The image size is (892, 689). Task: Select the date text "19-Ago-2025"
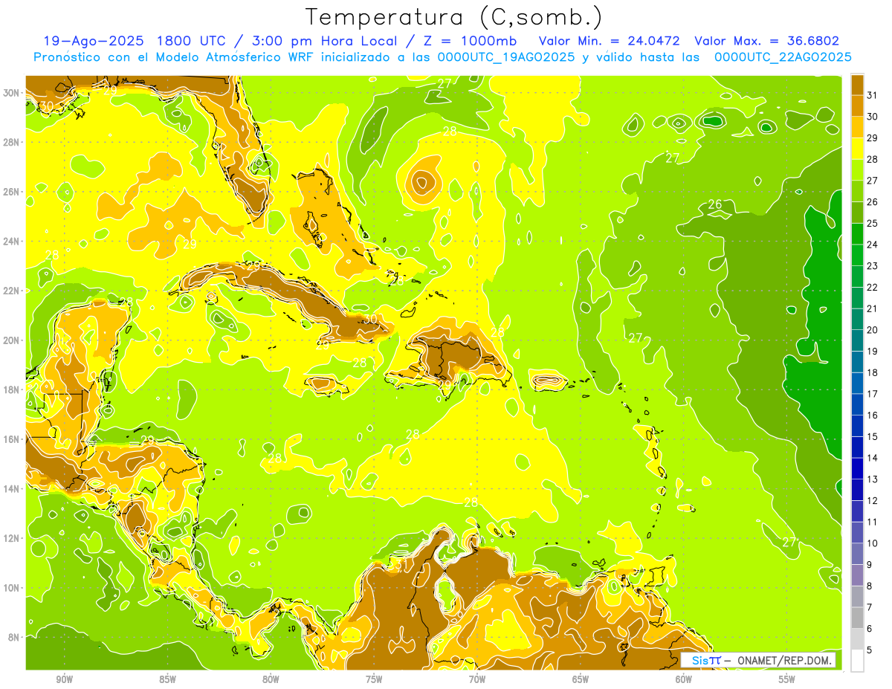[x=93, y=41]
